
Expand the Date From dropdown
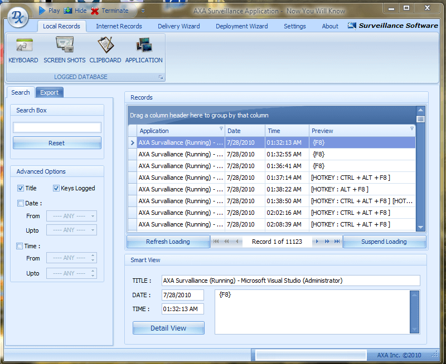click(x=93, y=216)
